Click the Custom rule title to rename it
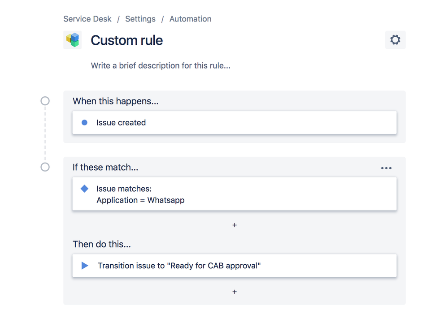This screenshot has width=448, height=318. tap(126, 40)
